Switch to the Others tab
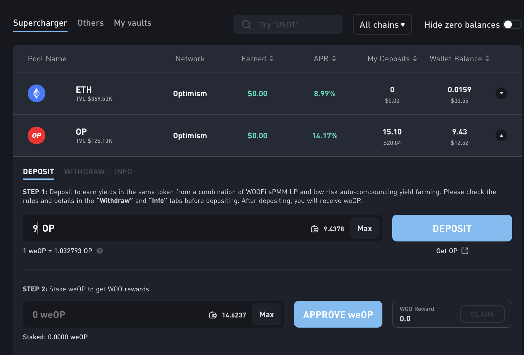 (x=90, y=23)
